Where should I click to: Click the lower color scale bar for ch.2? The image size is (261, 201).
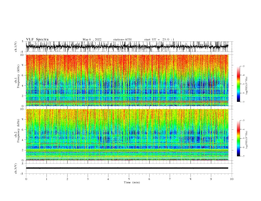click(239, 138)
